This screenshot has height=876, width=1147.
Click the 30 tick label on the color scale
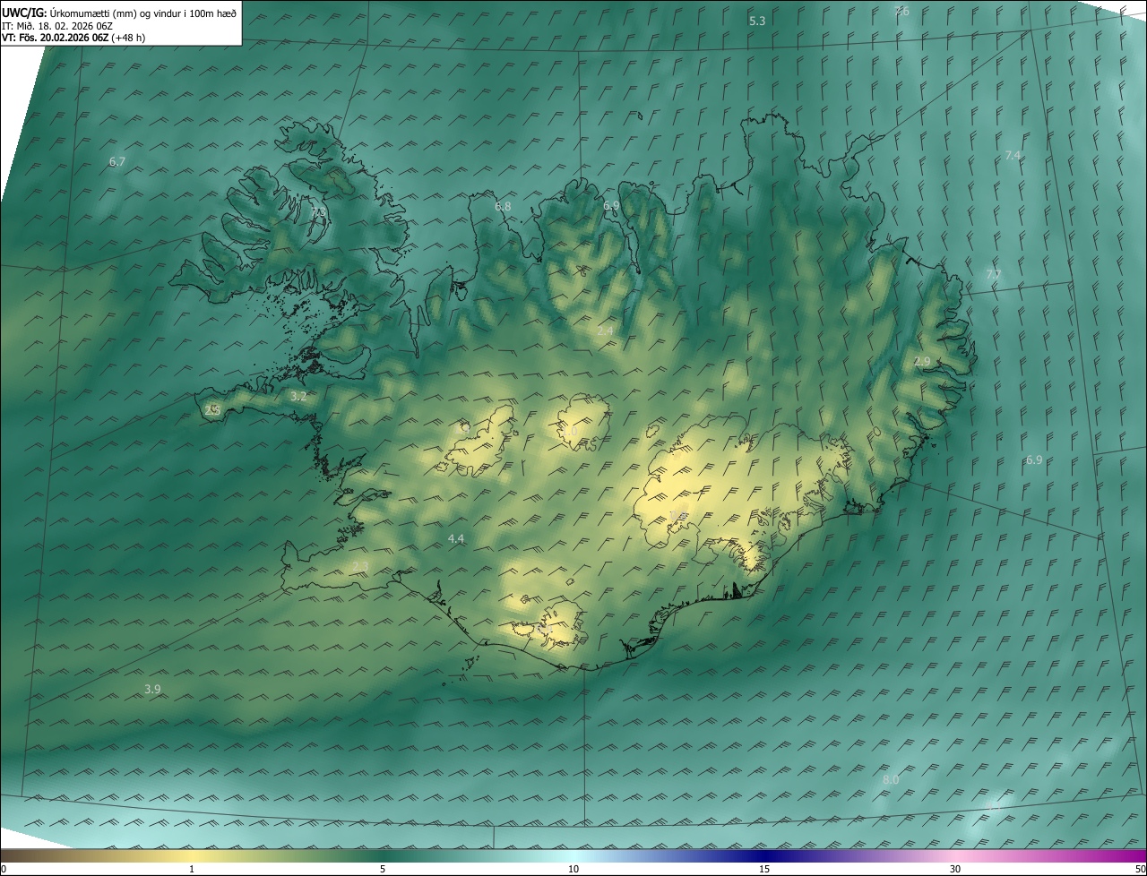pyautogui.click(x=955, y=870)
